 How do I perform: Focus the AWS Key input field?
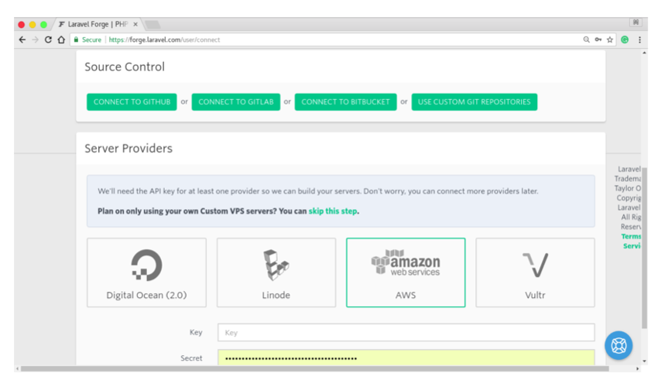(406, 333)
